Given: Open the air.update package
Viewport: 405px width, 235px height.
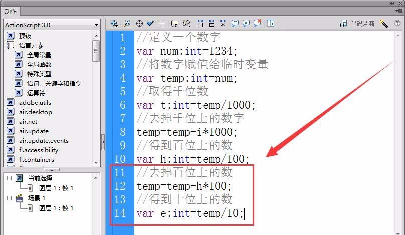Looking at the screenshot, I should pos(34,131).
